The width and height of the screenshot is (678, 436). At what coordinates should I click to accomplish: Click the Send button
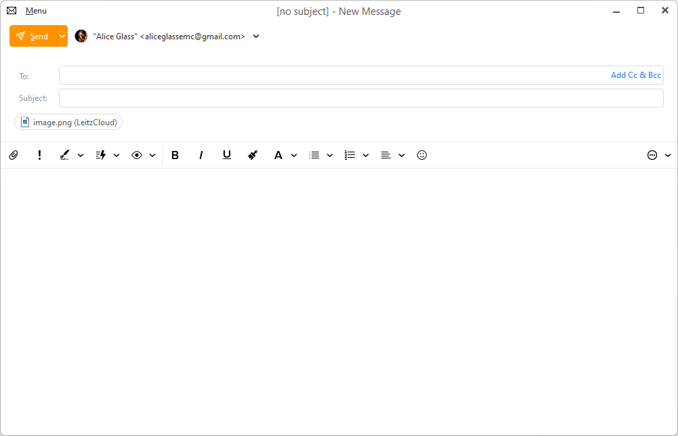33,37
